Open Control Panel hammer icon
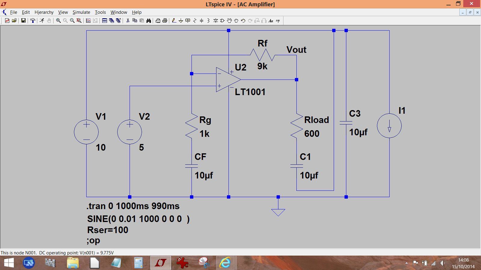Viewport: 481px width, 270px height. coord(33,21)
